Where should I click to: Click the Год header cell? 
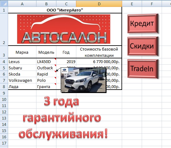point(66,52)
